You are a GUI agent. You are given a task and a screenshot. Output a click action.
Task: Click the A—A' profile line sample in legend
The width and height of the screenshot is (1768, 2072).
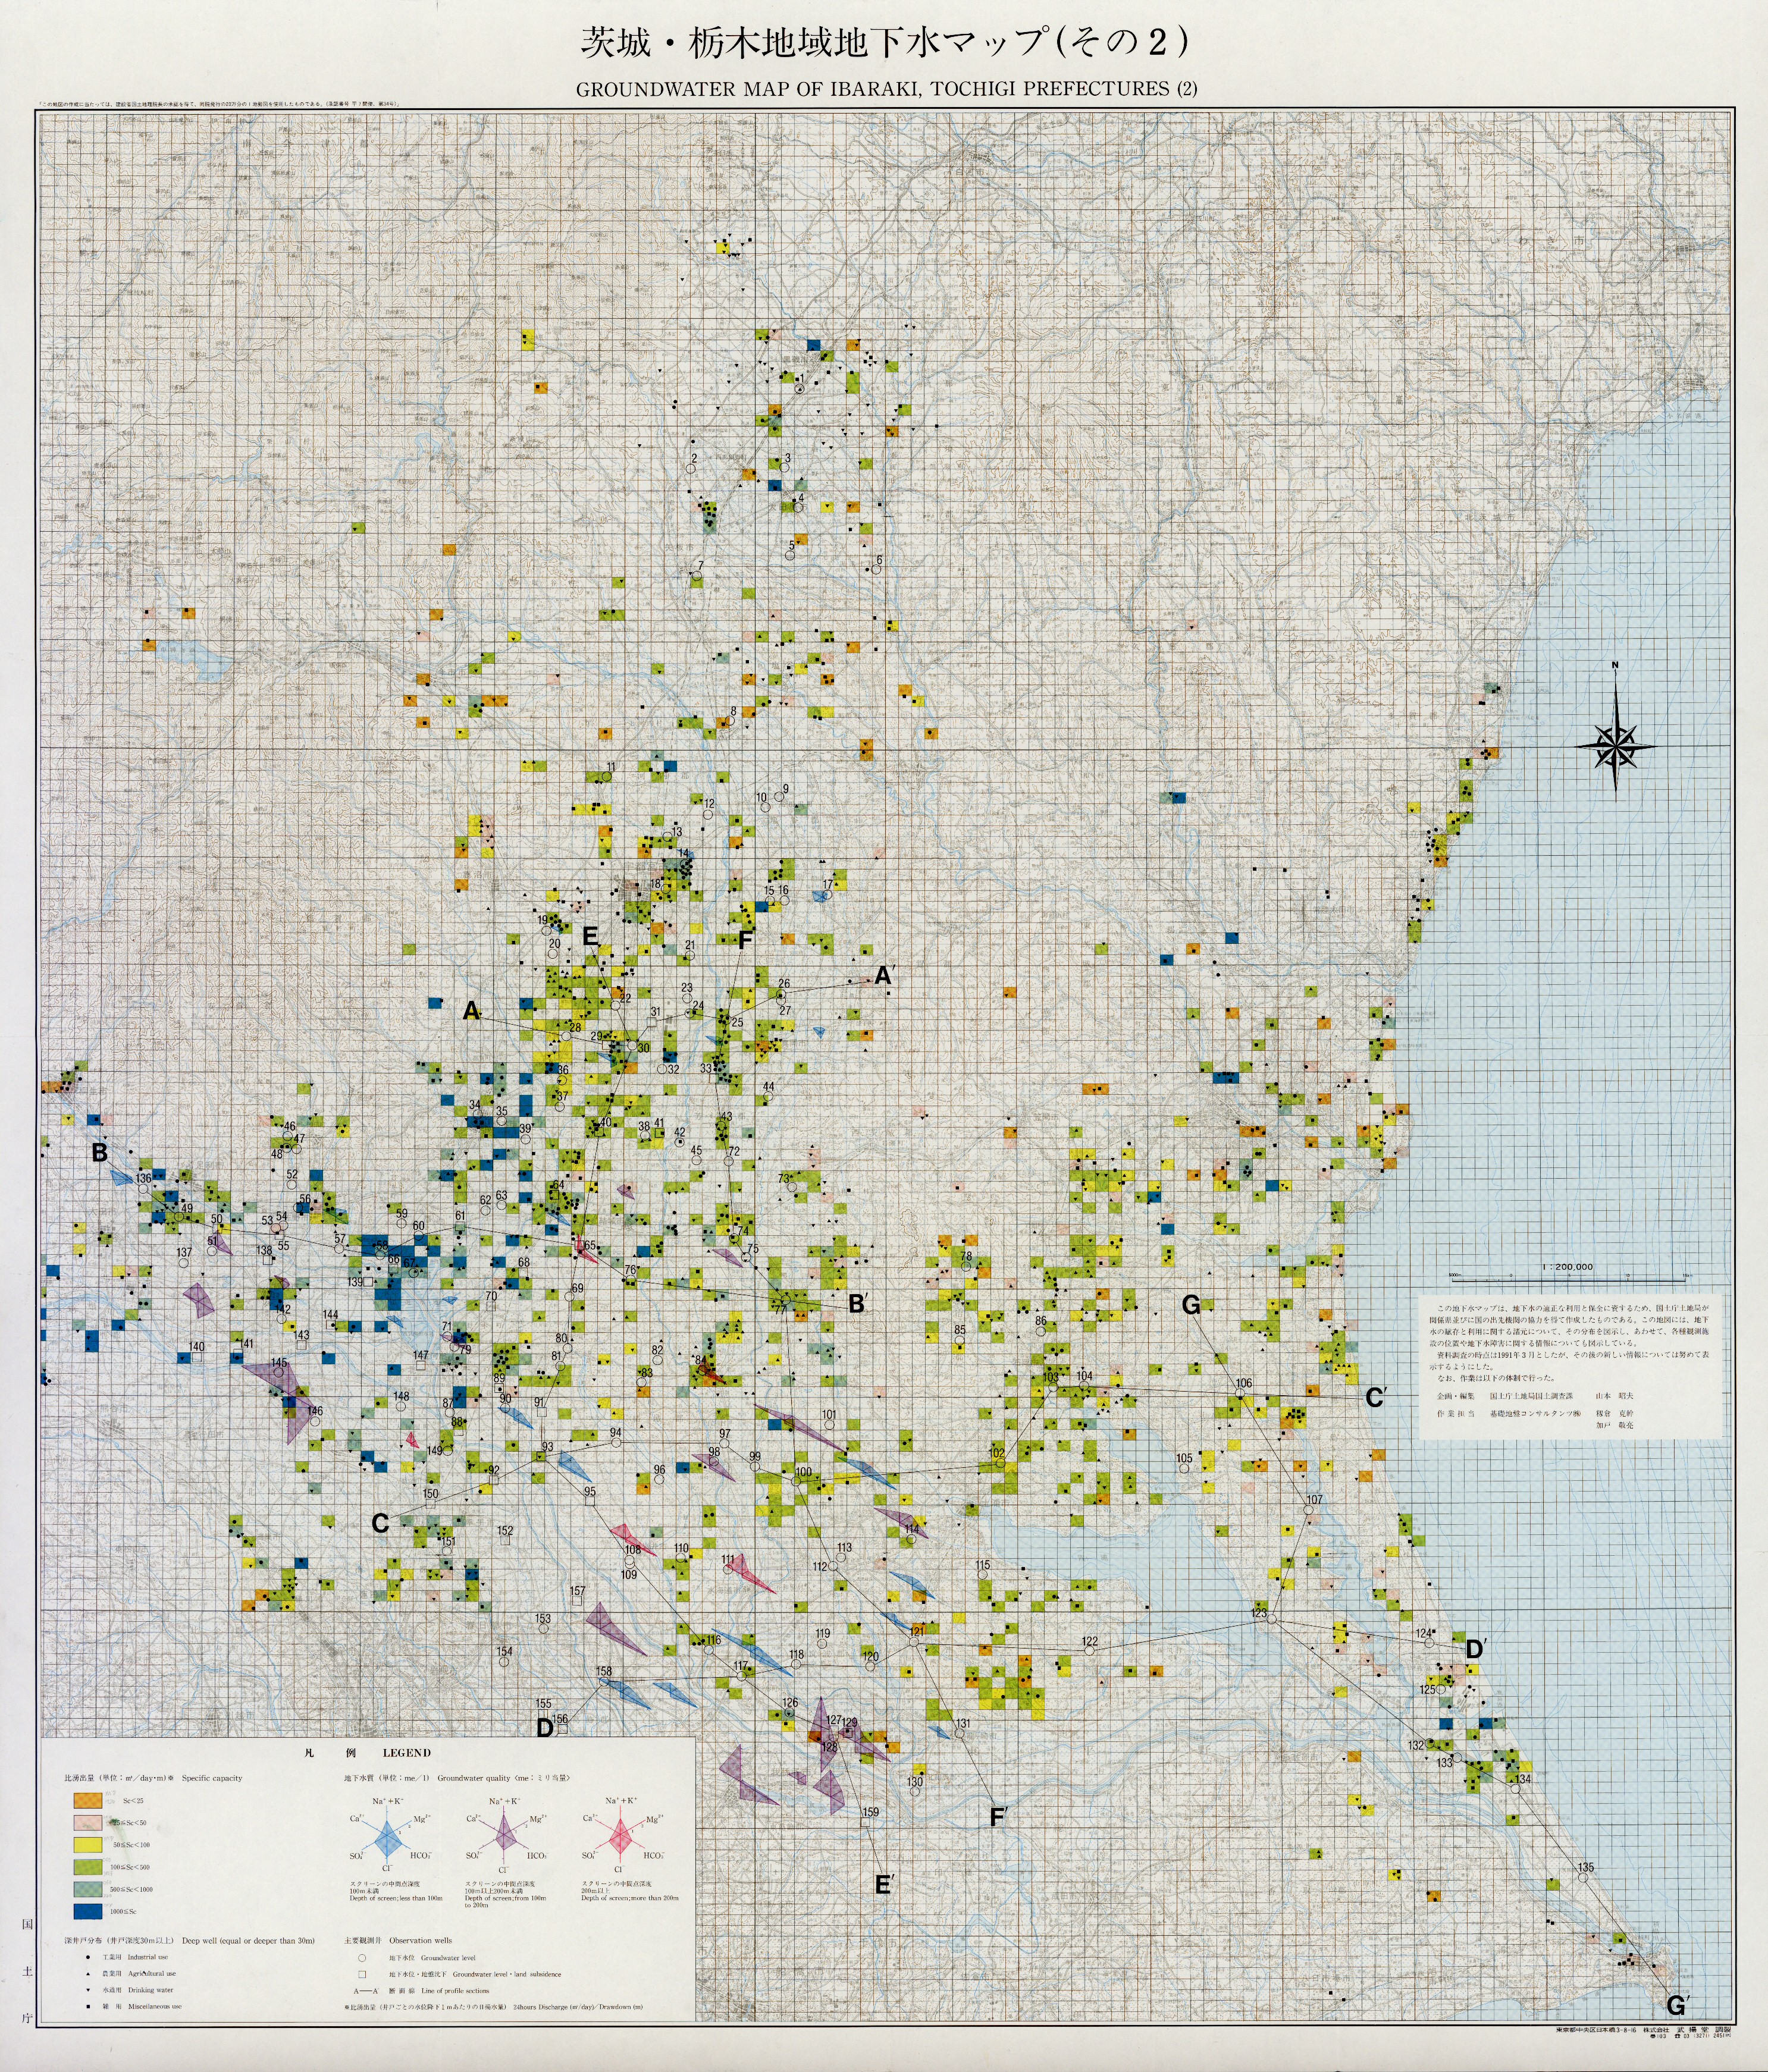coord(366,1991)
